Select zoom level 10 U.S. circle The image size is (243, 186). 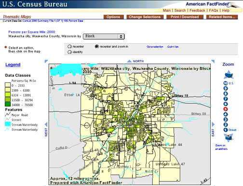click(226, 83)
